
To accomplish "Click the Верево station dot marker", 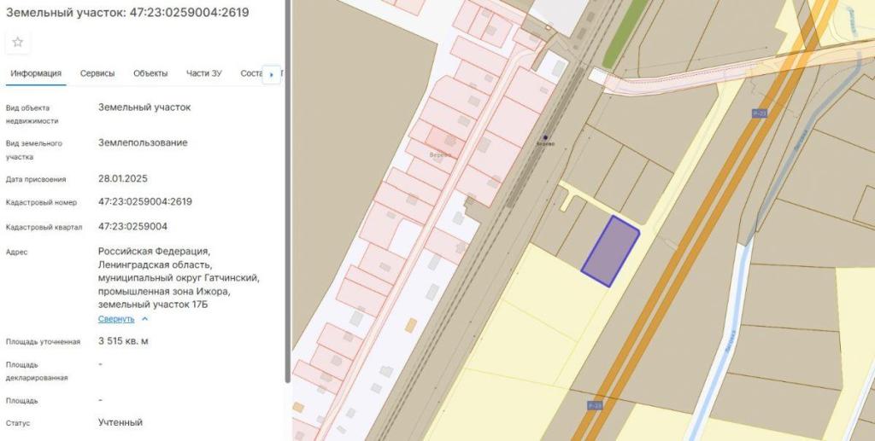I will (545, 137).
